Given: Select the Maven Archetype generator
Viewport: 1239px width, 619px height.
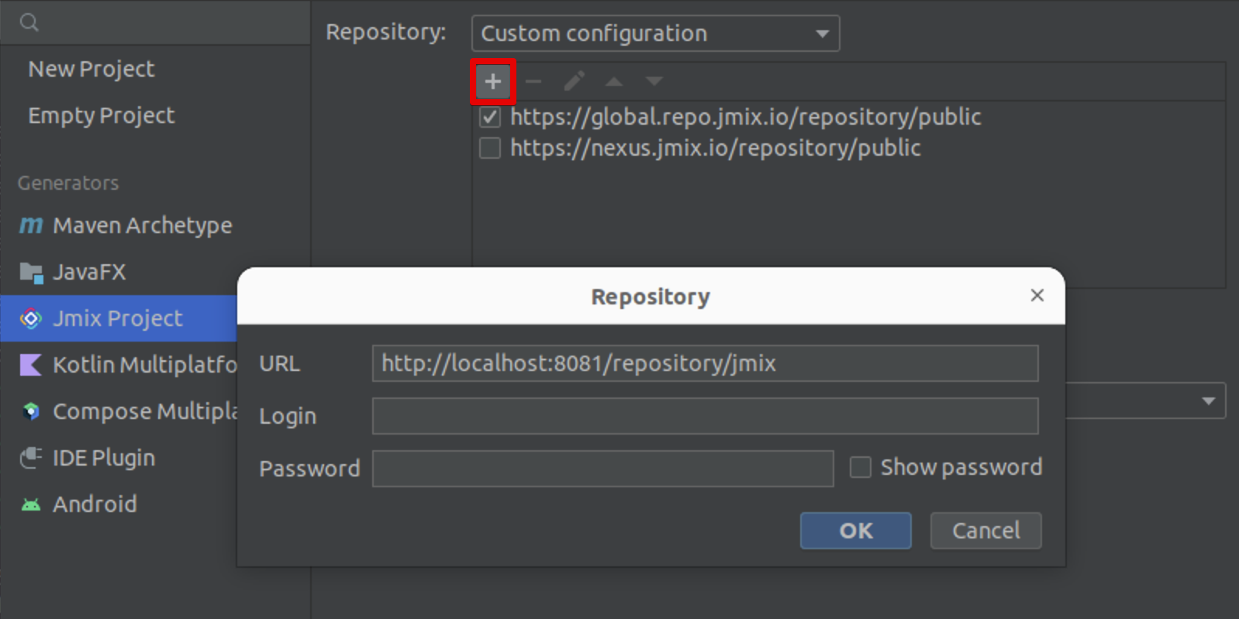Looking at the screenshot, I should click(142, 225).
